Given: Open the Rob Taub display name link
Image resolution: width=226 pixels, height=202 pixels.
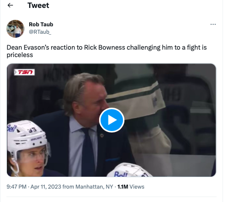Looking at the screenshot, I should pyautogui.click(x=41, y=24).
